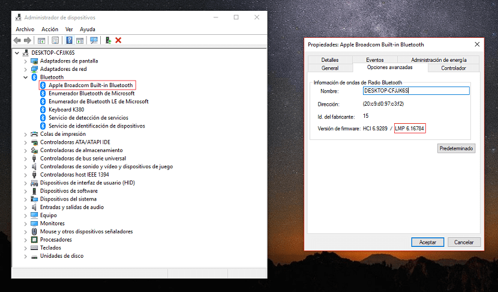
Task: Select Apple Broadcom Built-in Bluetooth in tree
Action: point(91,85)
